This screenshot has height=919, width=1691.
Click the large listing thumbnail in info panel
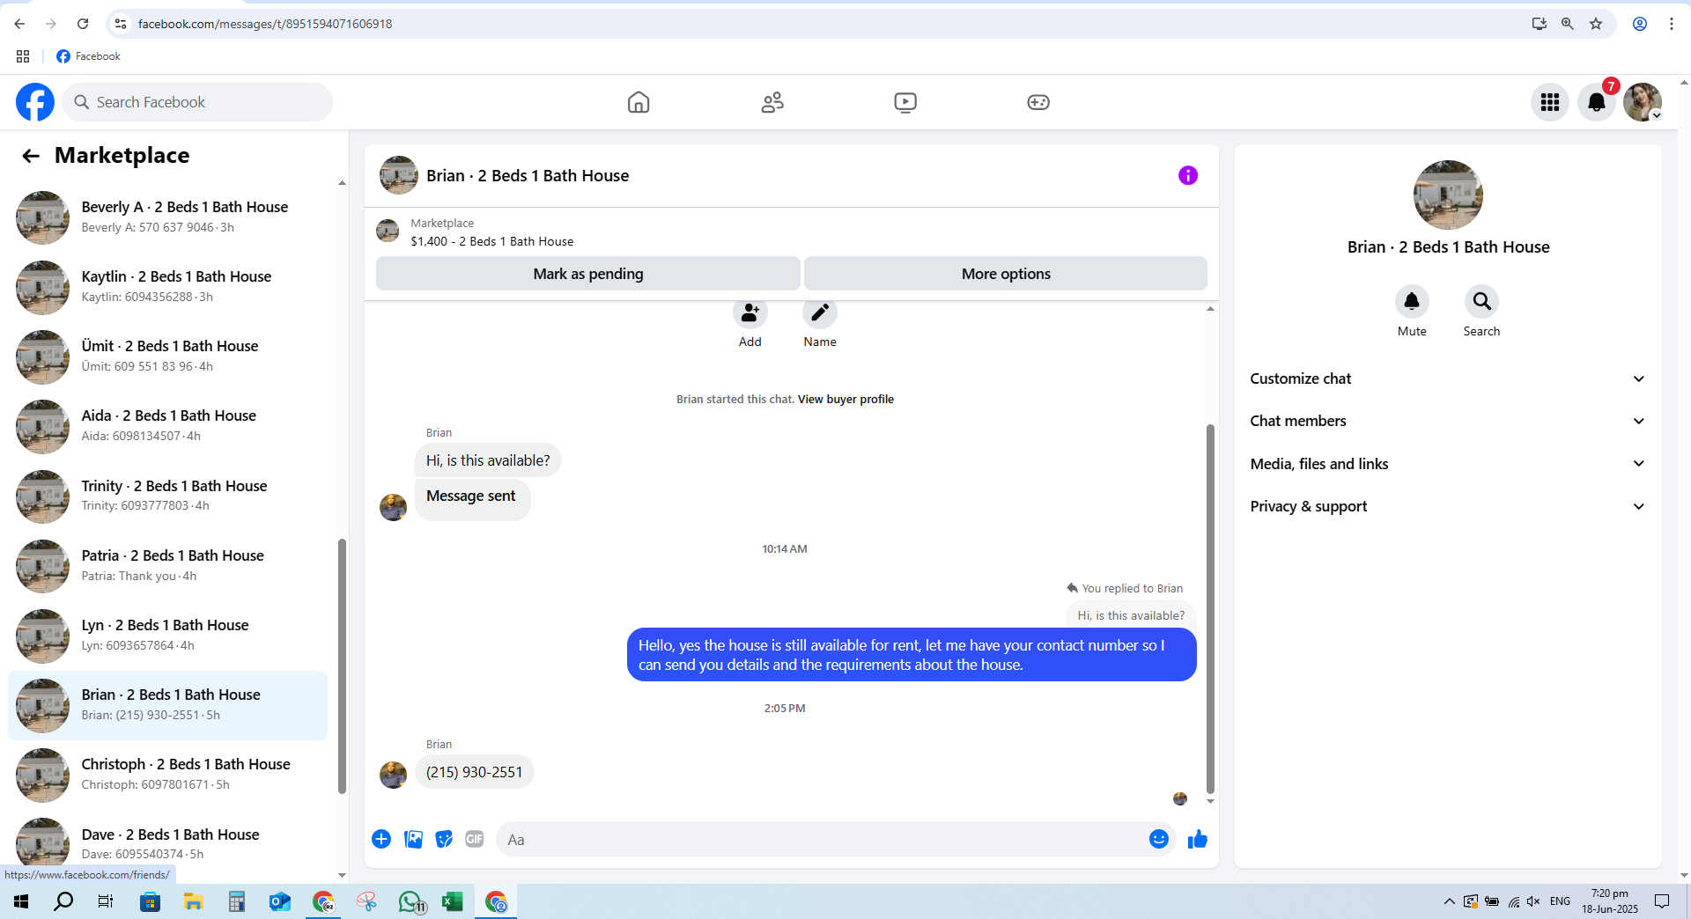(x=1448, y=195)
